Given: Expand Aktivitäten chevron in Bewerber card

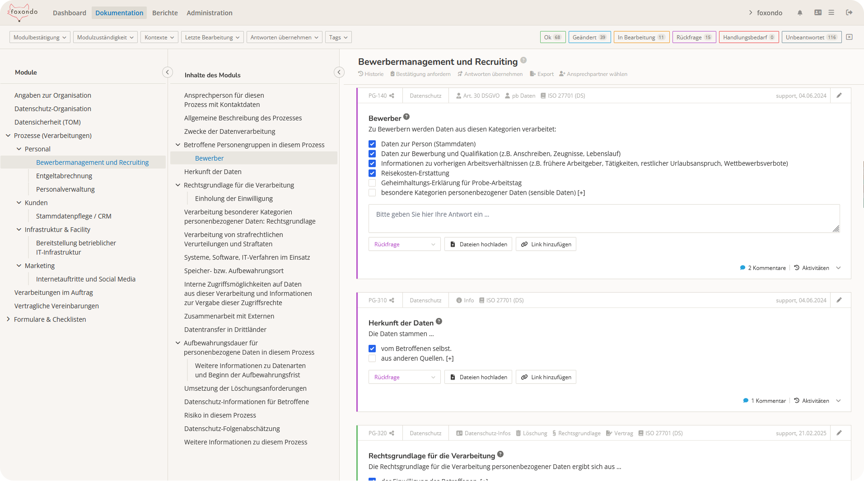Looking at the screenshot, I should 839,268.
